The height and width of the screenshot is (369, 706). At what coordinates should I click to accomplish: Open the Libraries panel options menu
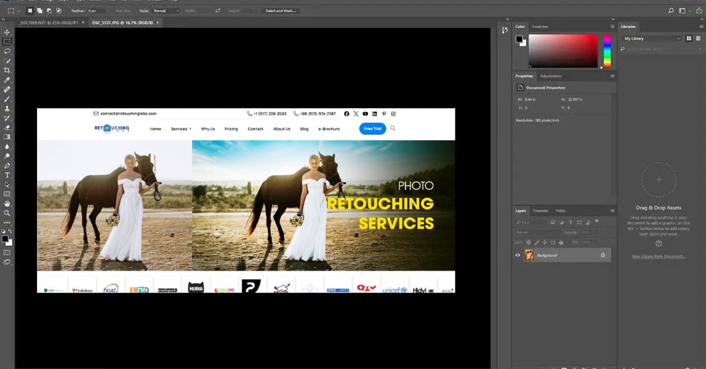(x=700, y=26)
